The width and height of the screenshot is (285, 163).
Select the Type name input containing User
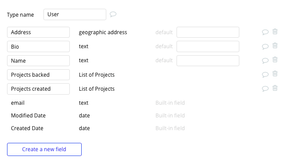75,14
